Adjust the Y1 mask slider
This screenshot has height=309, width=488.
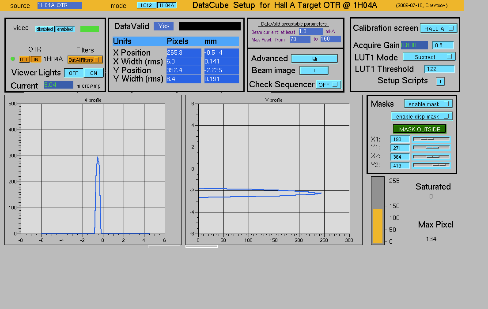tap(431, 148)
